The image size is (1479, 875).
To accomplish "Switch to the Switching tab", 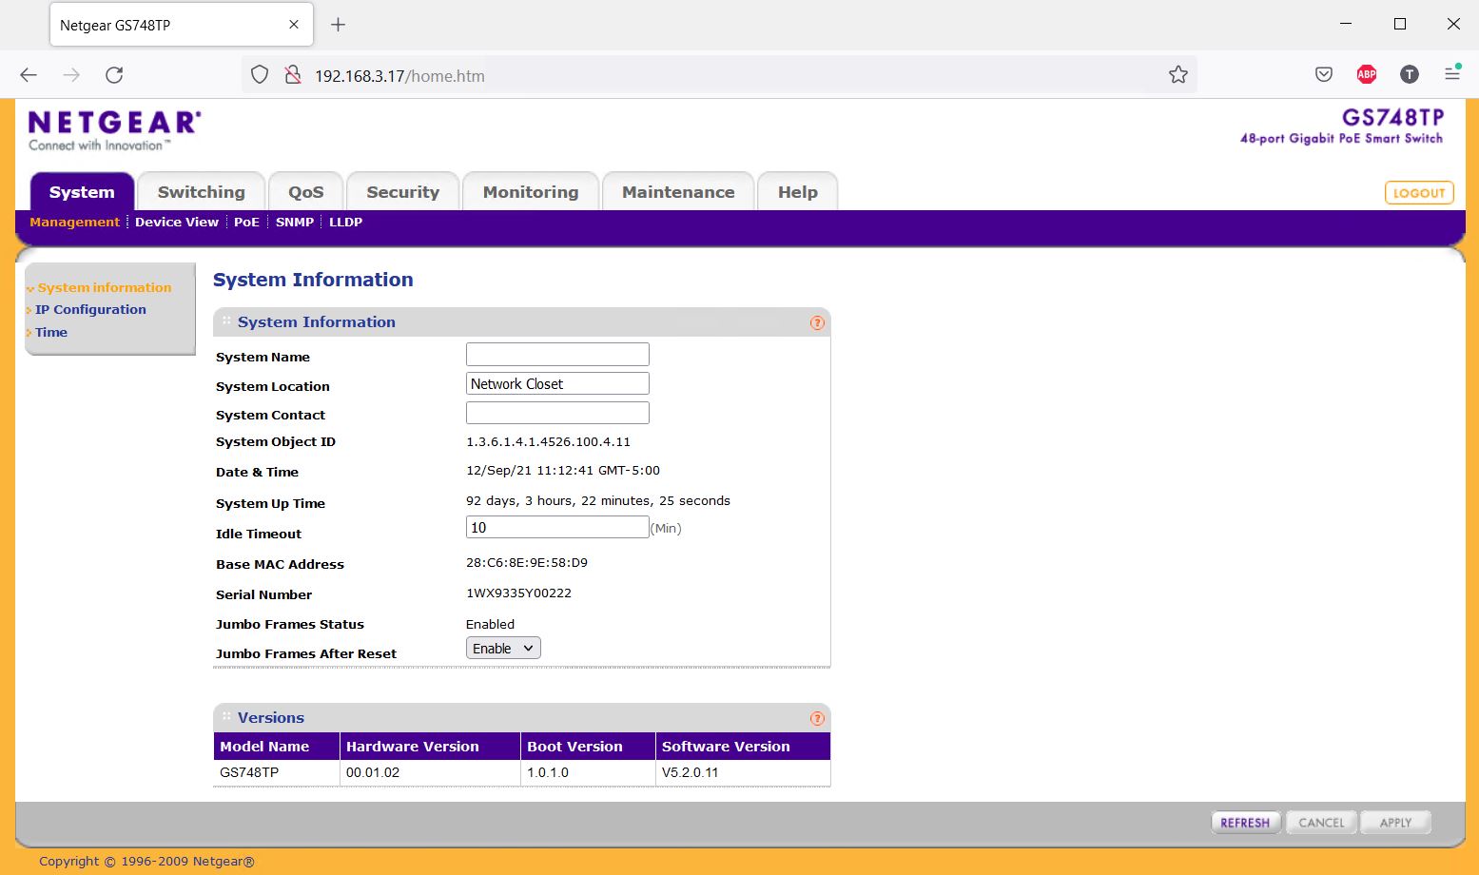I will point(201,192).
